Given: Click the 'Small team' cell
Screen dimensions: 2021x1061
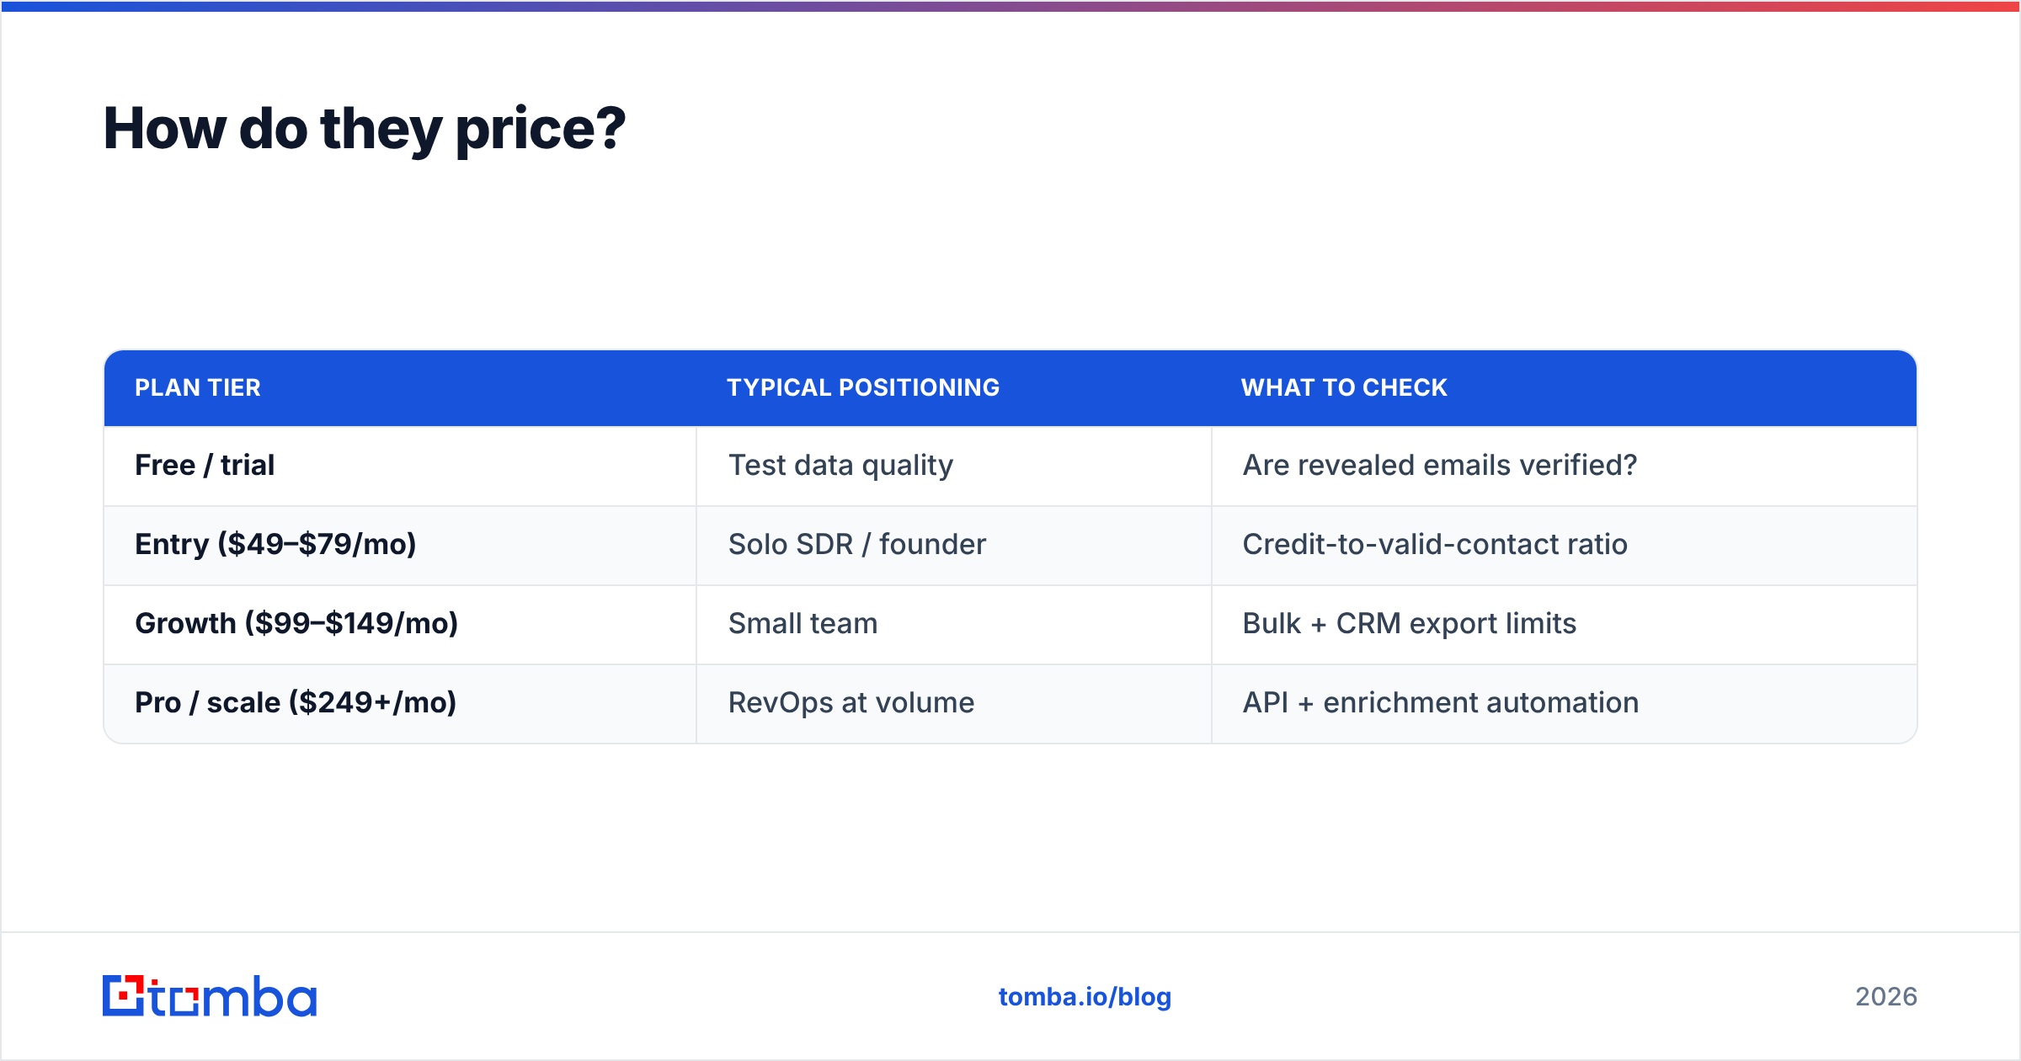Looking at the screenshot, I should tap(954, 624).
